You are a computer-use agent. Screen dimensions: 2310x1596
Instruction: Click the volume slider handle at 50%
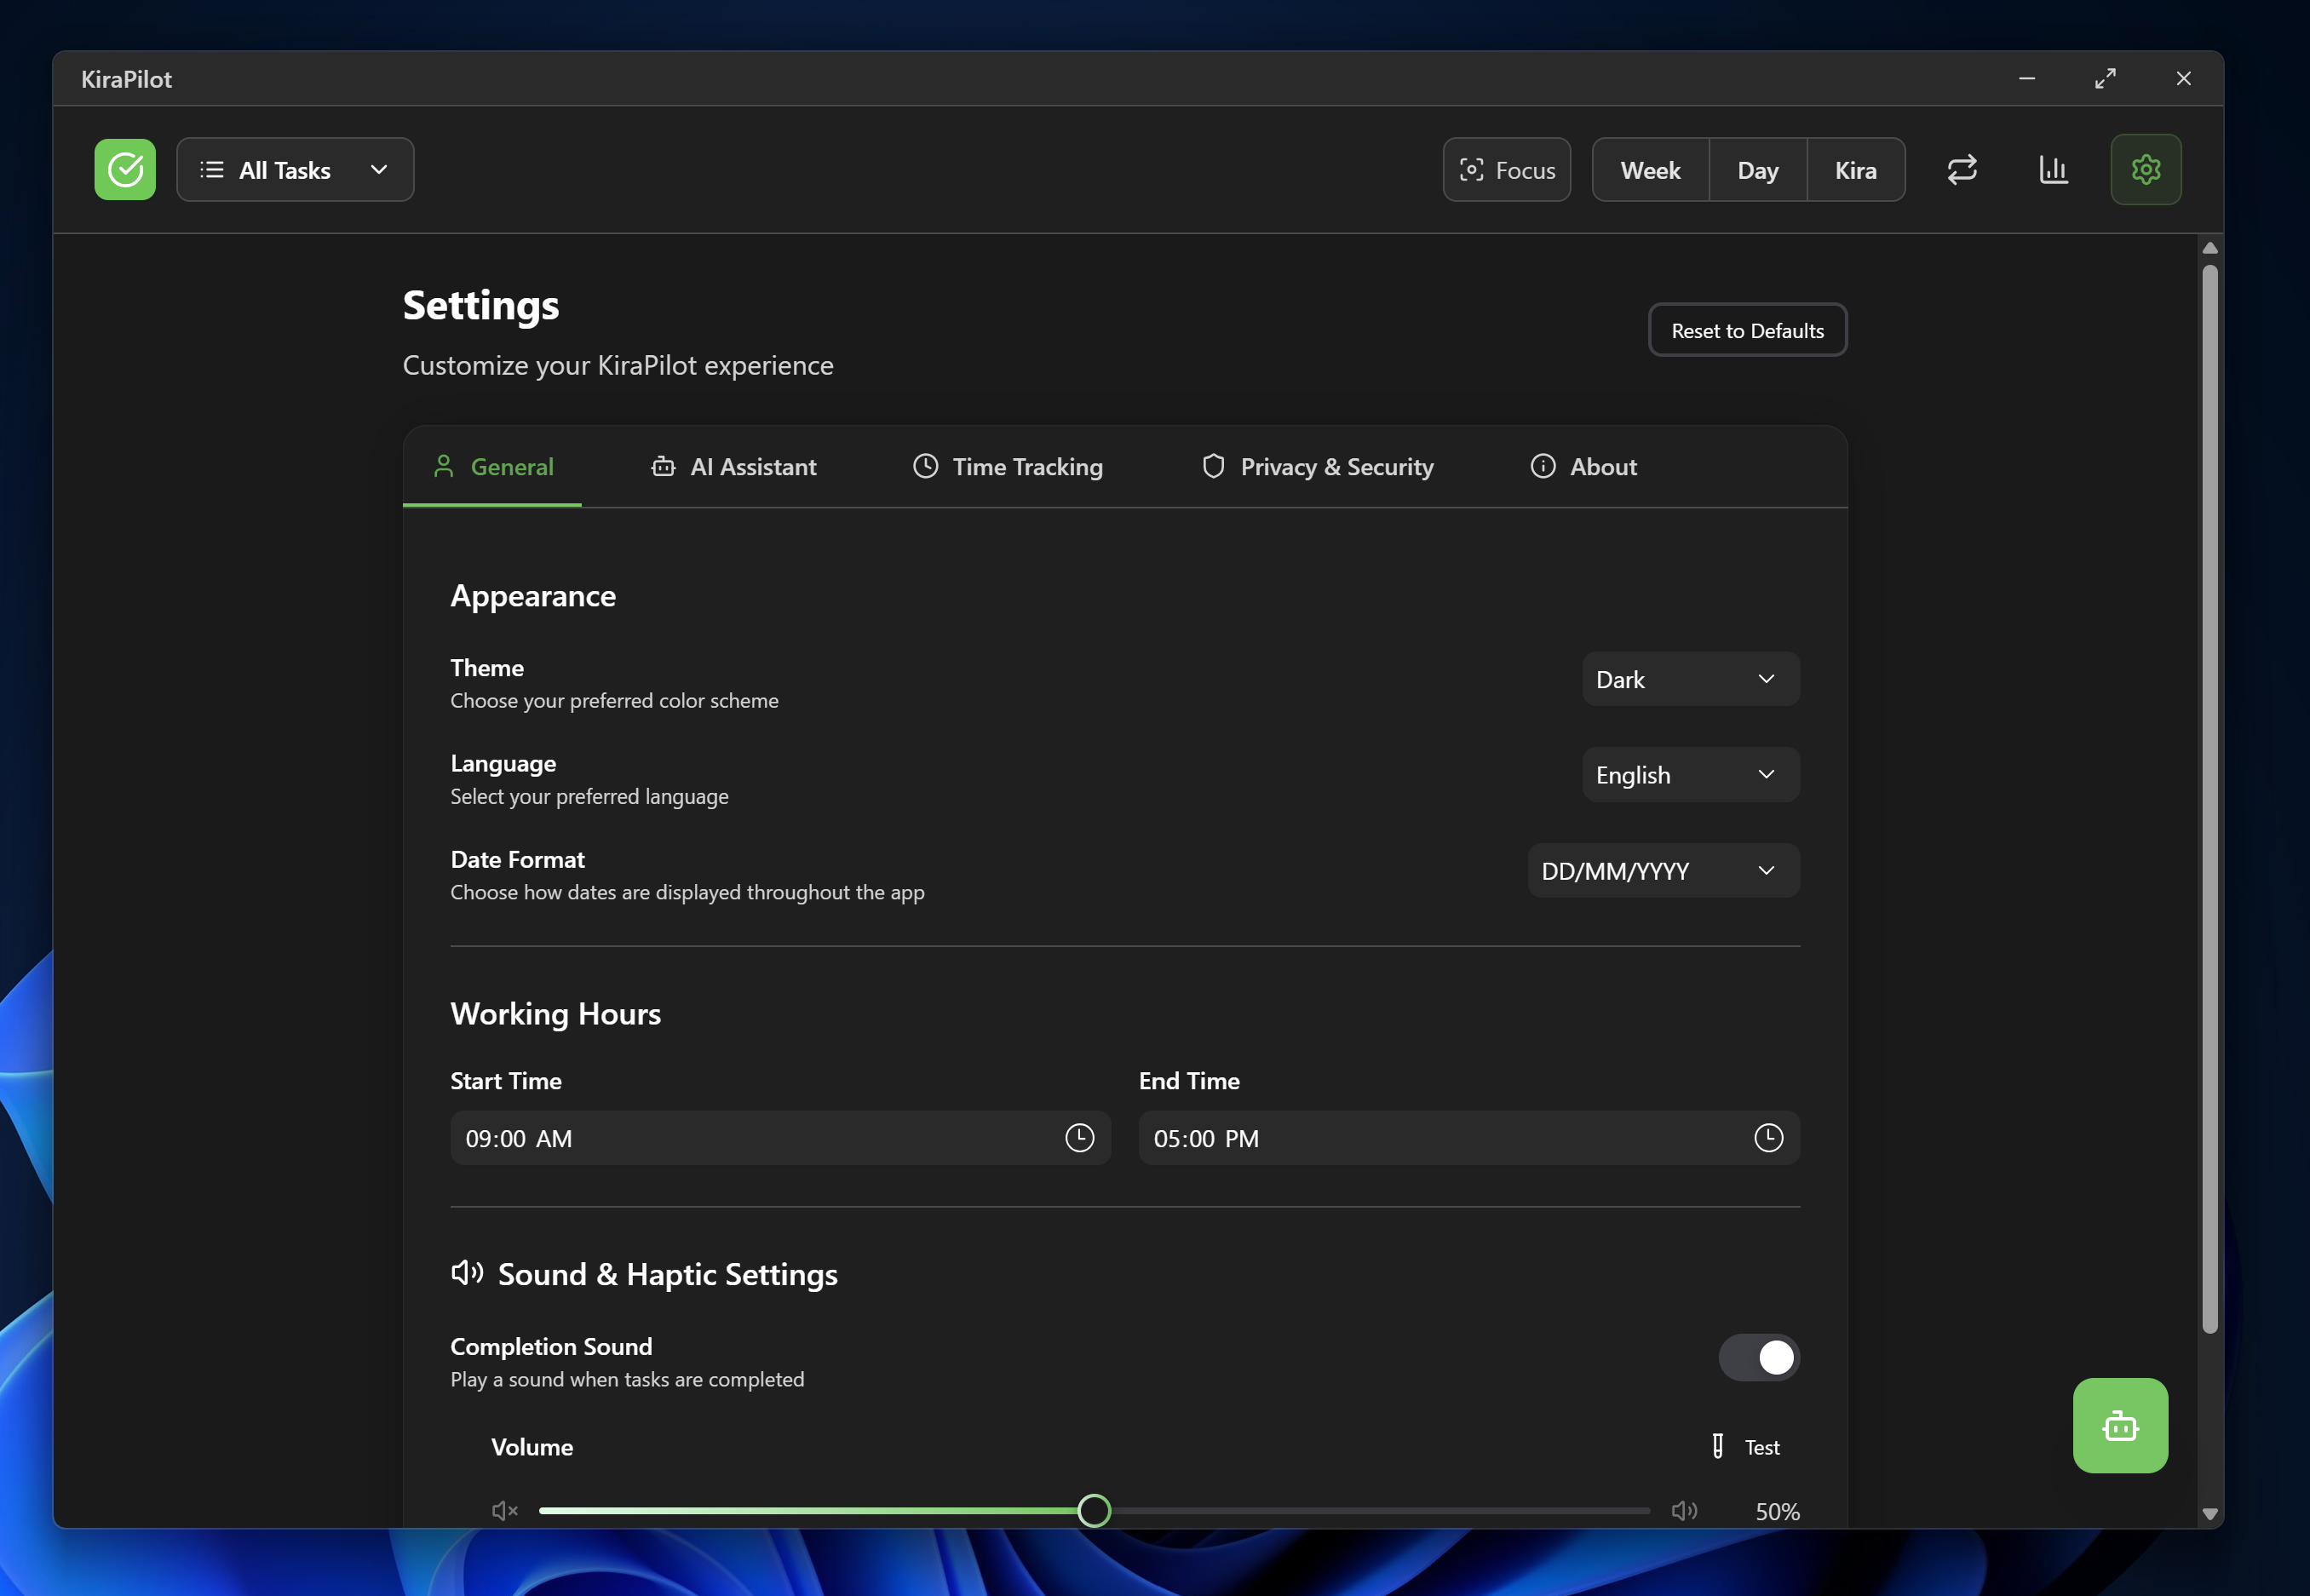click(x=1094, y=1510)
